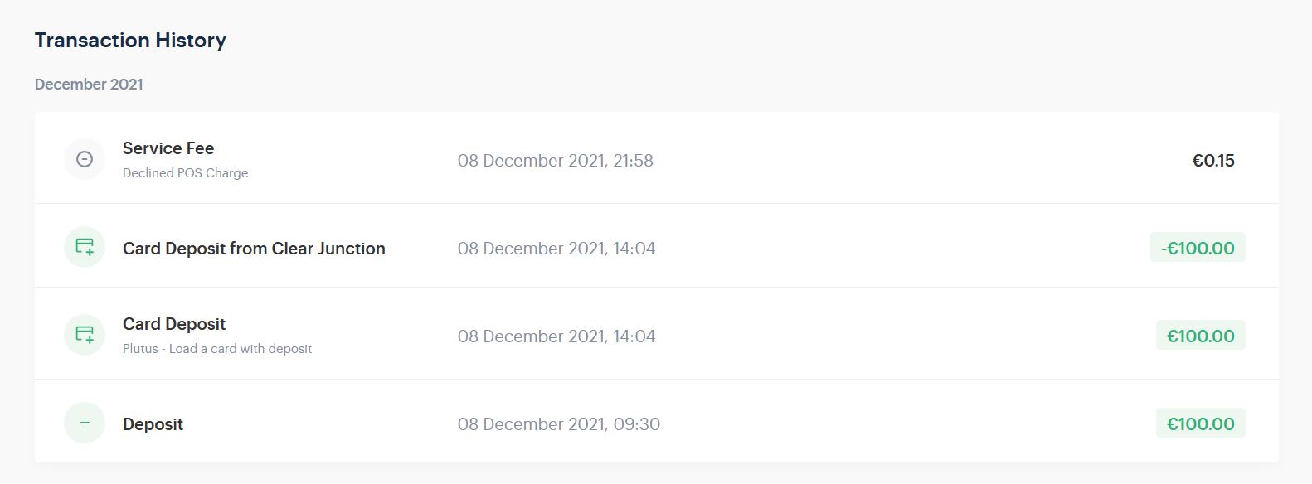Click the December 2021 month label

tap(89, 85)
